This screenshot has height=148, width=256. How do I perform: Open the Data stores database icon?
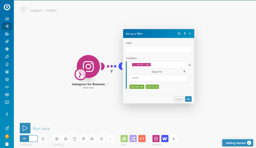pyautogui.click(x=7, y=72)
